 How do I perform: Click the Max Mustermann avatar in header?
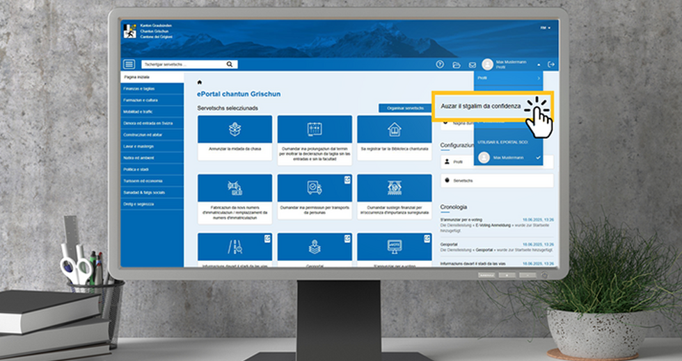click(x=488, y=64)
